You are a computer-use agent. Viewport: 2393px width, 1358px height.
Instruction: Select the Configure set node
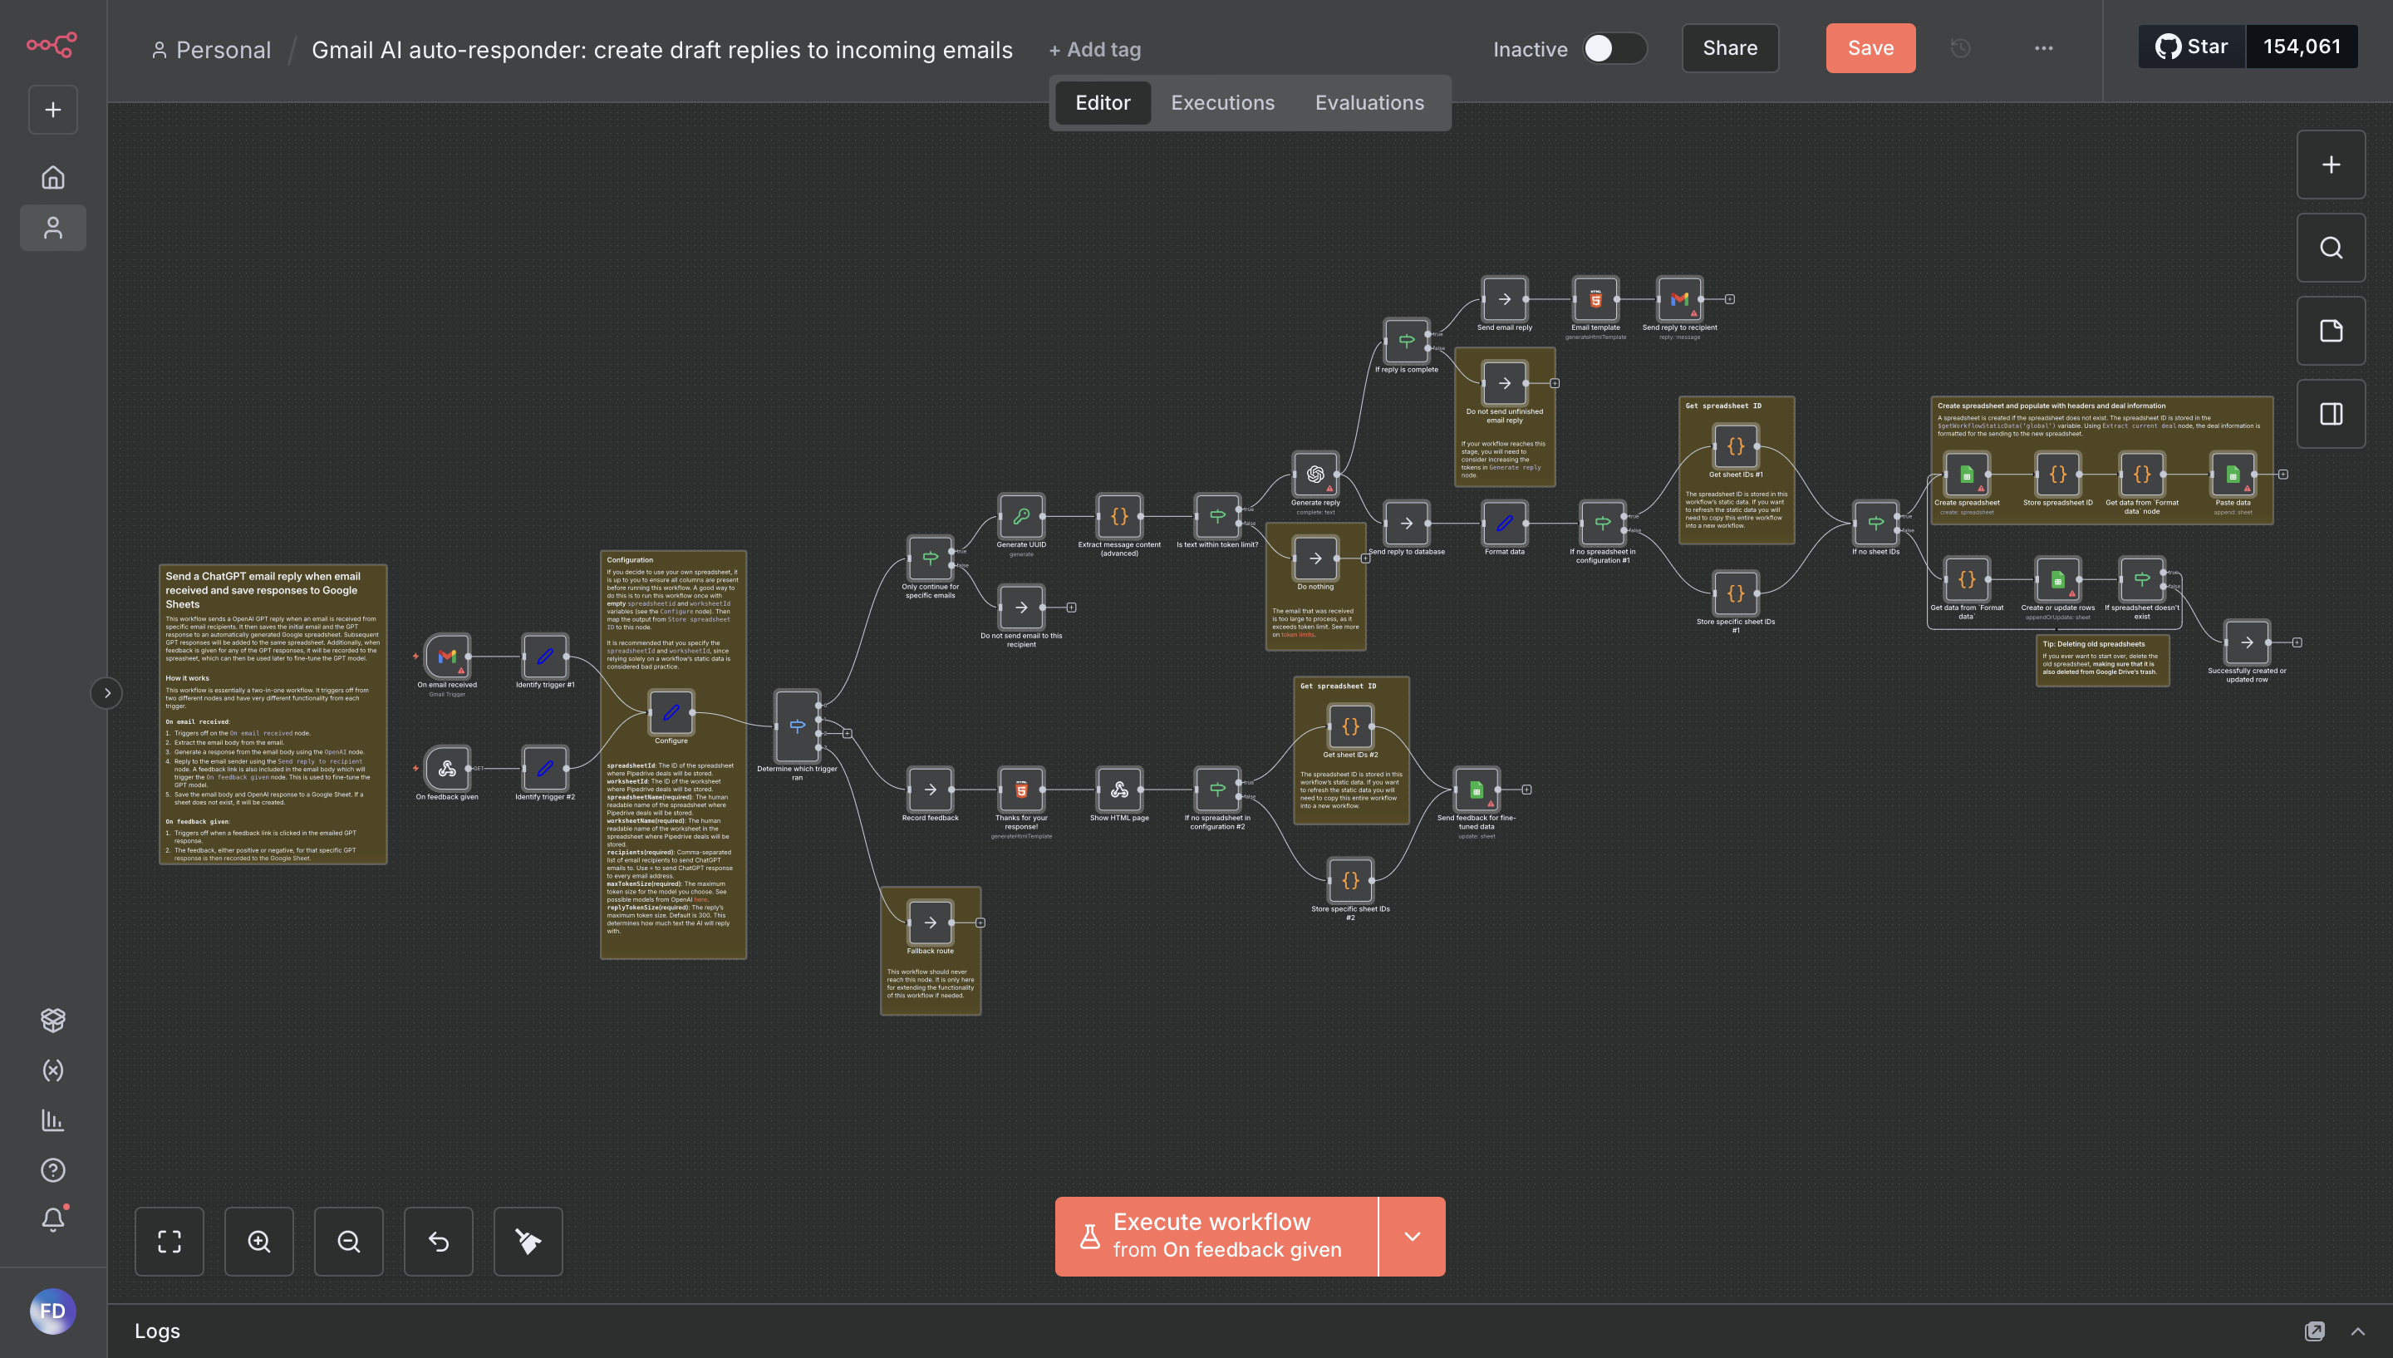(x=671, y=712)
